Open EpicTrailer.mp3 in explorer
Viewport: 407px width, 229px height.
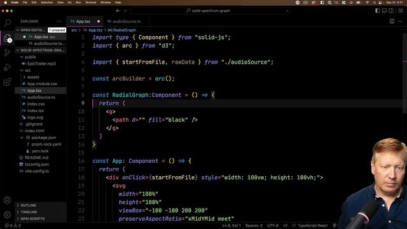tap(41, 64)
